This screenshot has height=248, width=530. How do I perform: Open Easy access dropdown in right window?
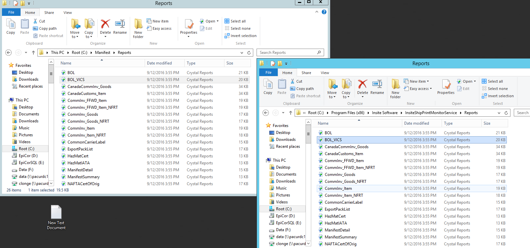point(418,89)
